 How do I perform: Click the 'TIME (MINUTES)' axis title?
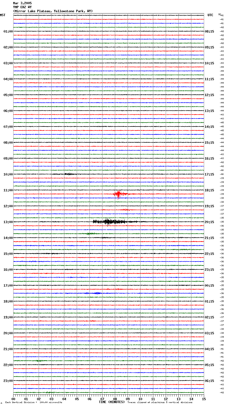[112, 402]
